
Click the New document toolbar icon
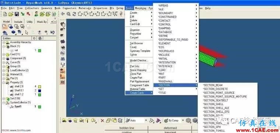pos(5,14)
